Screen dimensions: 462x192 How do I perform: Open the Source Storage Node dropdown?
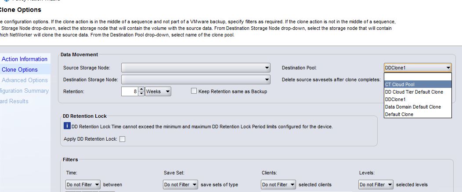[x=196, y=68]
